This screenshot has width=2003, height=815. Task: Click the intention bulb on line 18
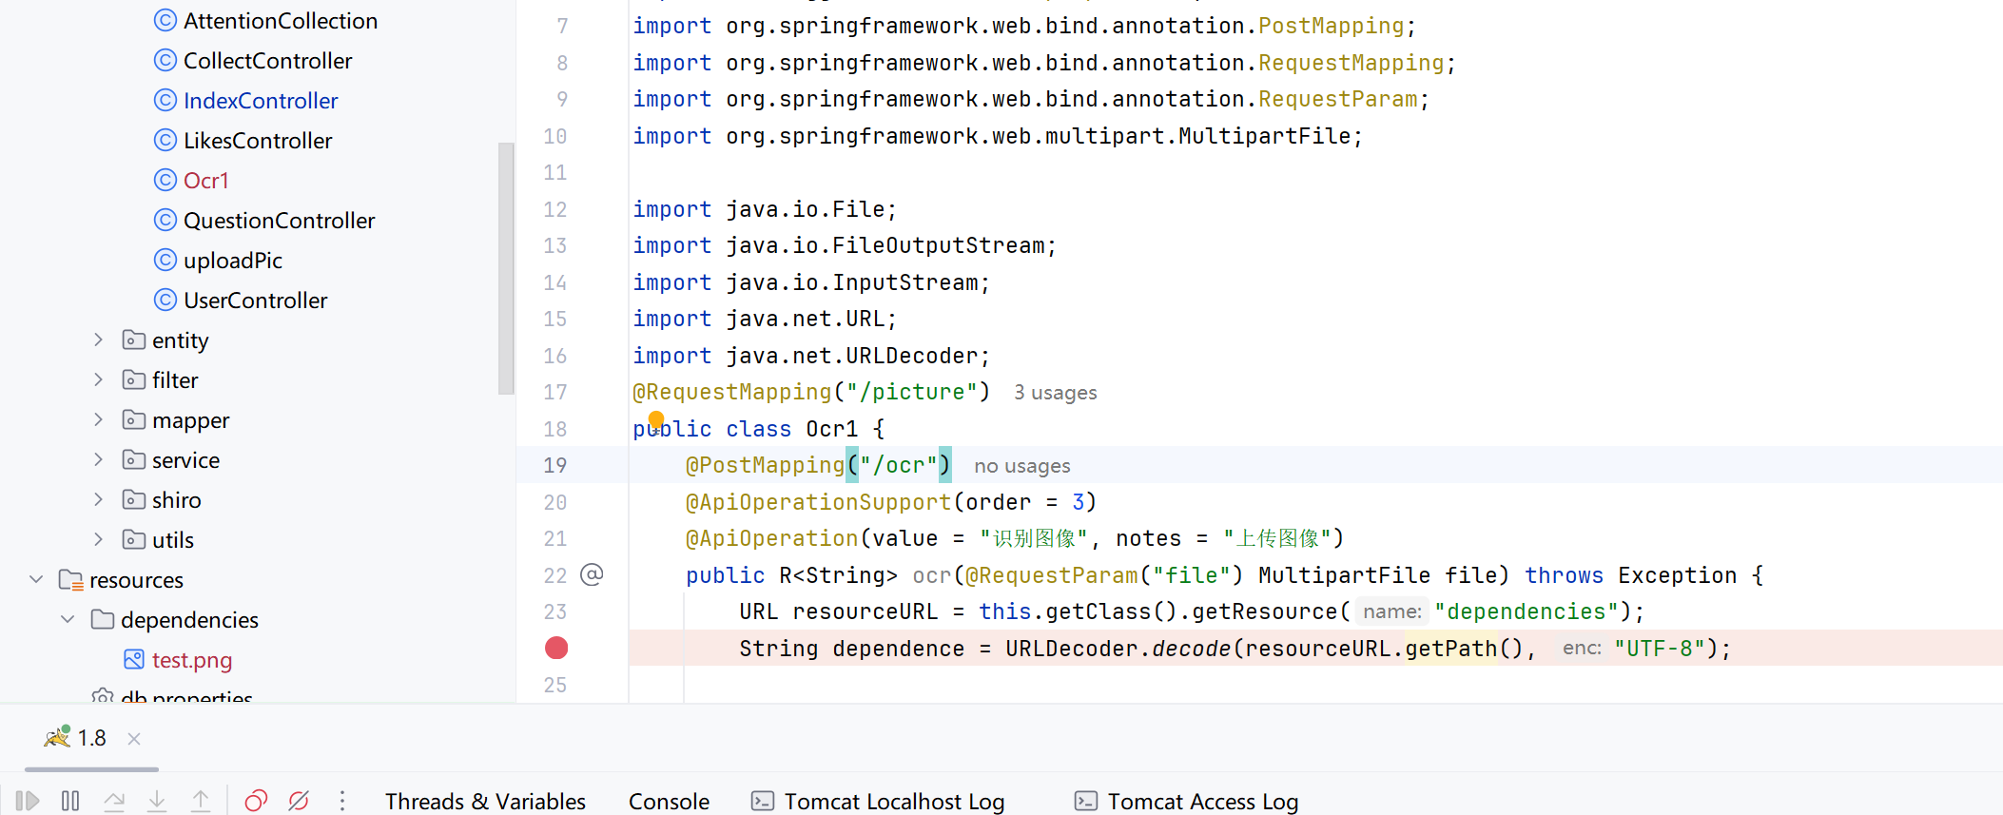tap(656, 419)
